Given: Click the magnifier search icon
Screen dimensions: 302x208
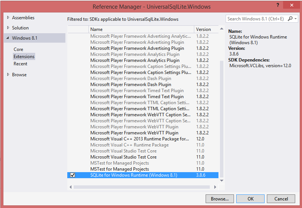Looking at the screenshot, I should (290, 18).
